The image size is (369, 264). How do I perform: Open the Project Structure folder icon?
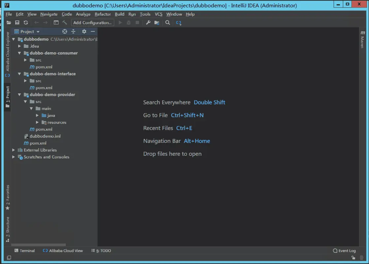coord(157,22)
